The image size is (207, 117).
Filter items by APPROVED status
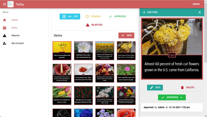click(x=117, y=16)
